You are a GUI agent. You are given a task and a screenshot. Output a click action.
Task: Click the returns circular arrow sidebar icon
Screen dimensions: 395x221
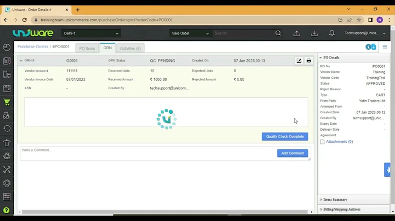click(7, 129)
